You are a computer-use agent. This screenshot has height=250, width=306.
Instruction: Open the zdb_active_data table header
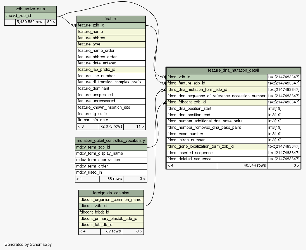[x=30, y=9]
